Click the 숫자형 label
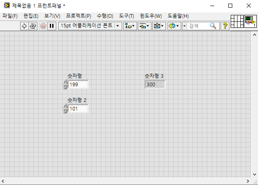 (x=75, y=76)
